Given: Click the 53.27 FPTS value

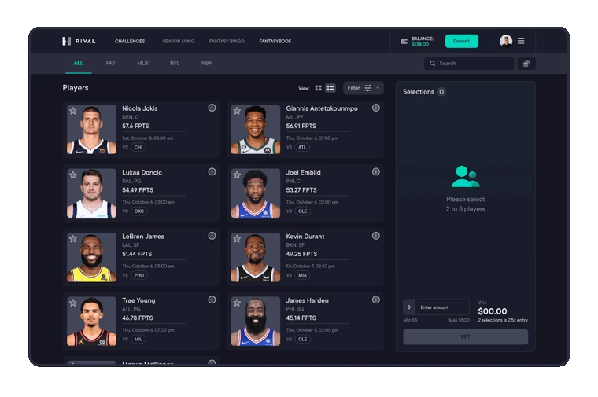Looking at the screenshot, I should pos(301,190).
